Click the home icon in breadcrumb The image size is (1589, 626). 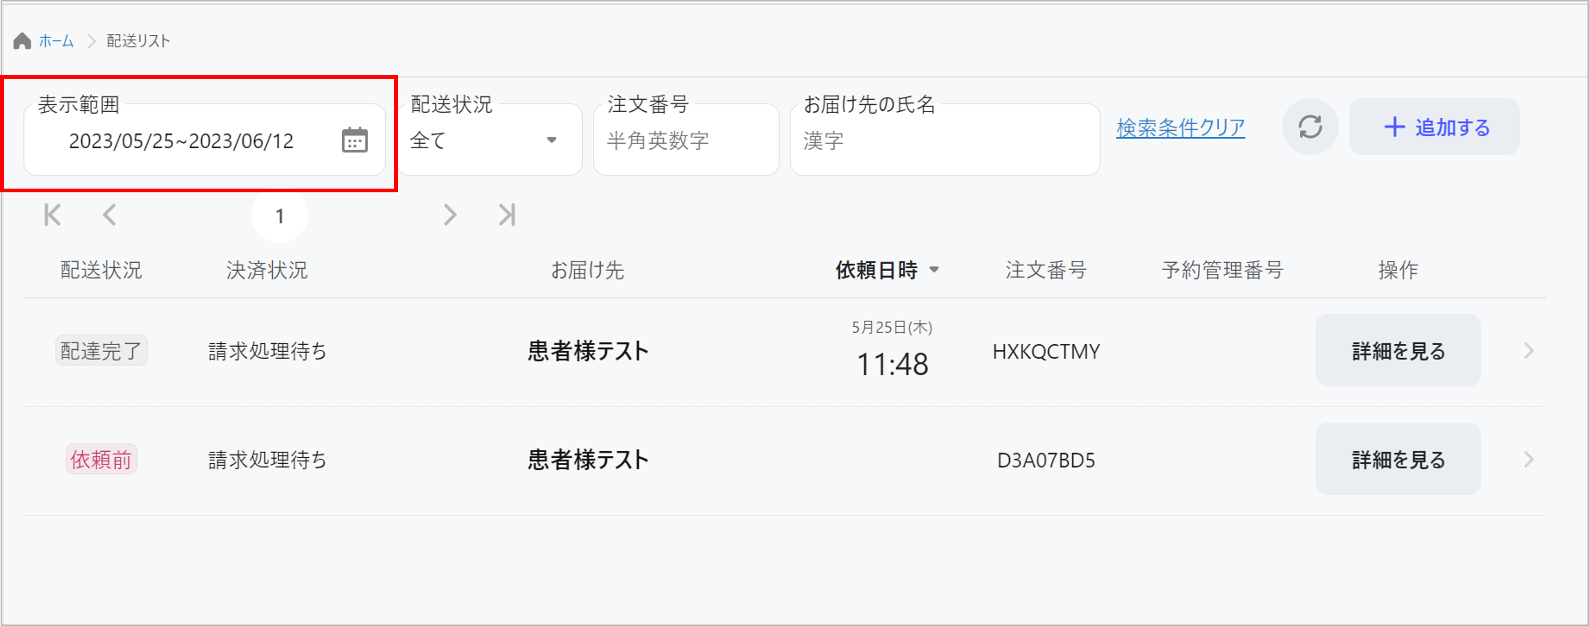[x=22, y=41]
